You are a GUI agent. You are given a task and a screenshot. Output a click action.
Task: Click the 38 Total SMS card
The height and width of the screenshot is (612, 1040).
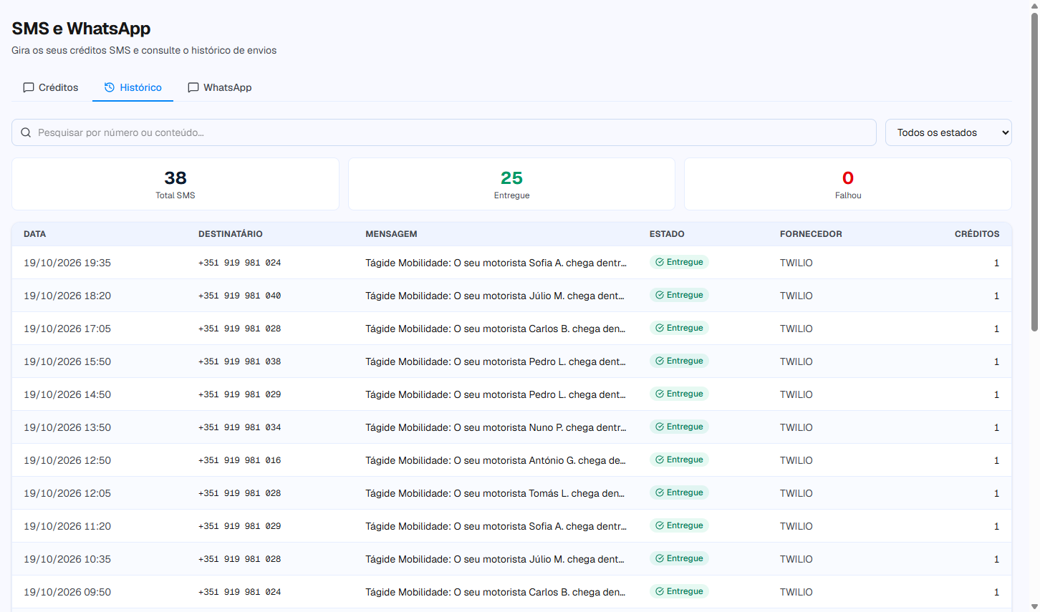pyautogui.click(x=175, y=184)
